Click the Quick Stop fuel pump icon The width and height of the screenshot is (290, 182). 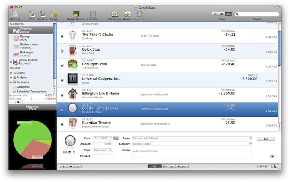pyautogui.click(x=72, y=50)
